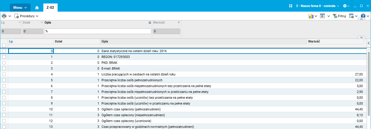Click the blue help question mark

[x=363, y=16]
